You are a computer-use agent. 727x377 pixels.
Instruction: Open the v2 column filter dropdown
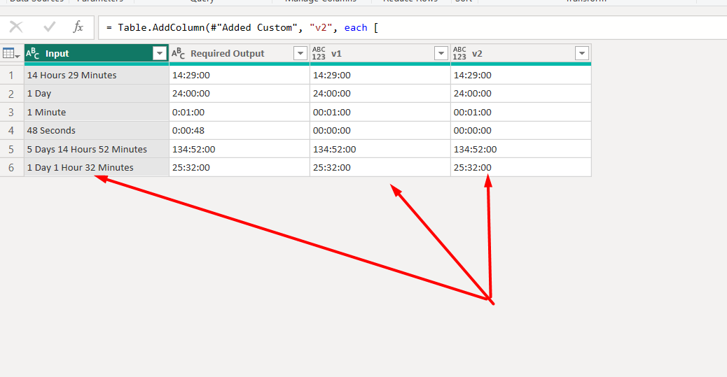tap(582, 54)
